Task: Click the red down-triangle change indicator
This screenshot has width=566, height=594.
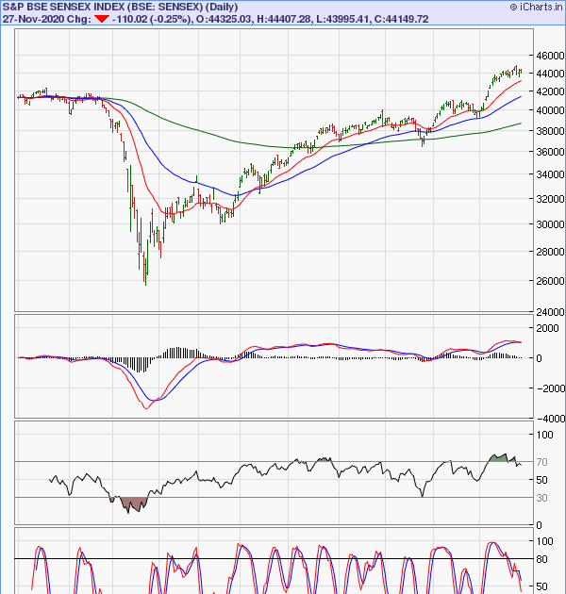Action: [x=102, y=19]
